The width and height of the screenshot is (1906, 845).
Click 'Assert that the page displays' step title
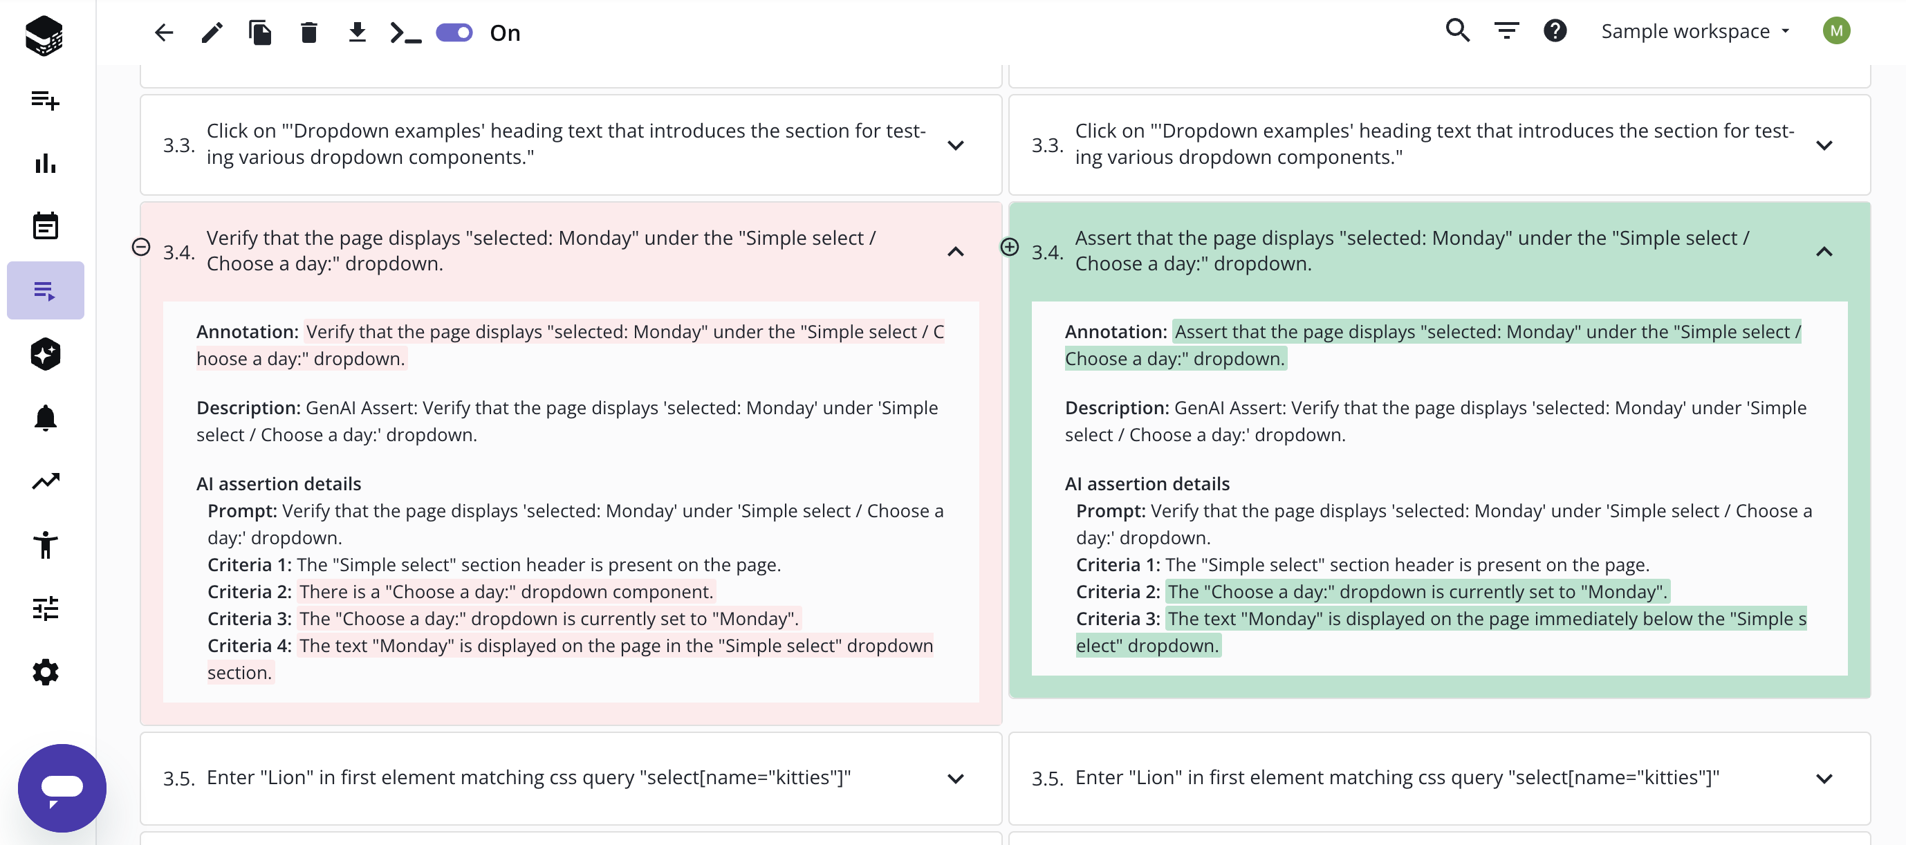[x=1412, y=250]
